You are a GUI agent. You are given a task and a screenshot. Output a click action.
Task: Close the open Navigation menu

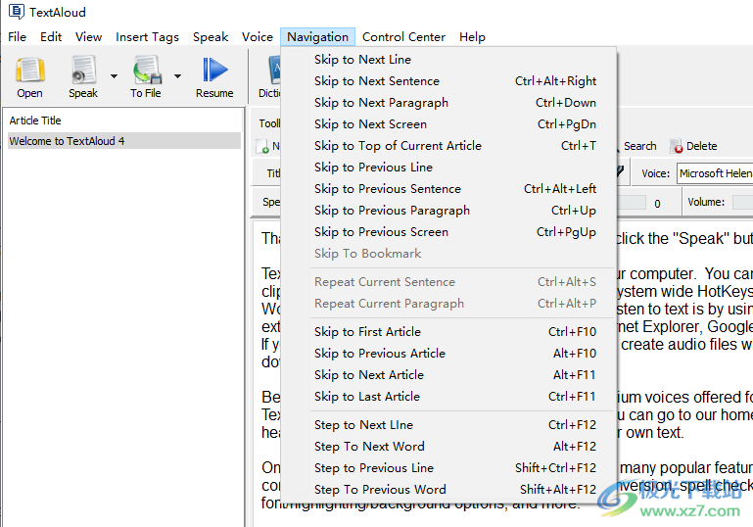pos(317,37)
